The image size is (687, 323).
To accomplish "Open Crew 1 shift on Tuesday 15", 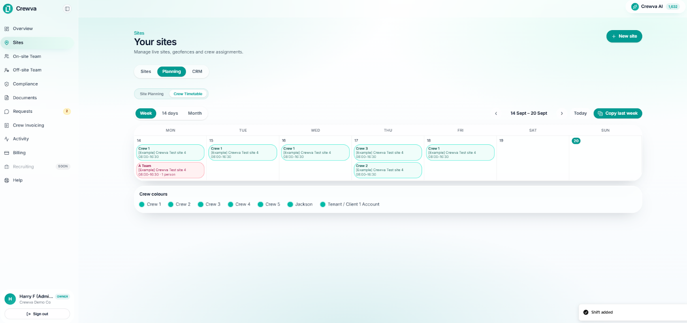I will (x=243, y=152).
